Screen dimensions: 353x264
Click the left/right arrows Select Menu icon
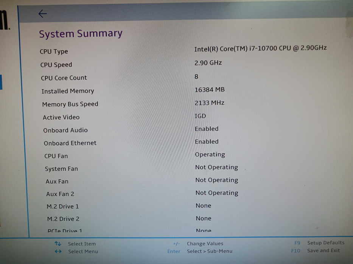(x=58, y=252)
